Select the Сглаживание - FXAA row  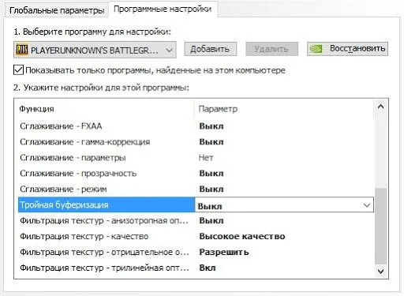point(196,126)
